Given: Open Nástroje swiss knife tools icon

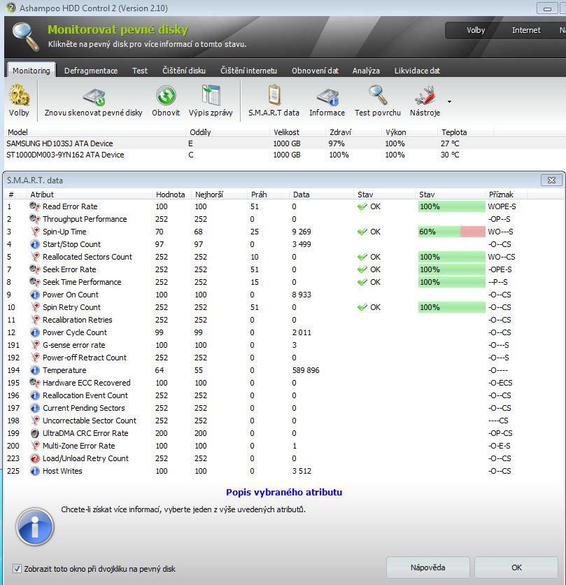Looking at the screenshot, I should (x=425, y=96).
